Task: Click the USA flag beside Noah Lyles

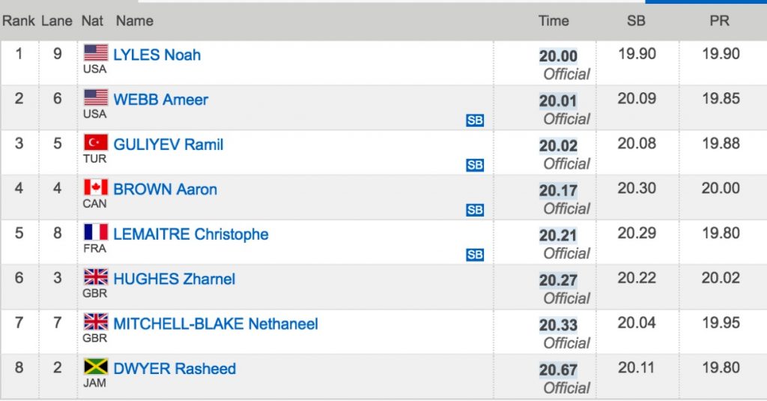Action: click(96, 53)
